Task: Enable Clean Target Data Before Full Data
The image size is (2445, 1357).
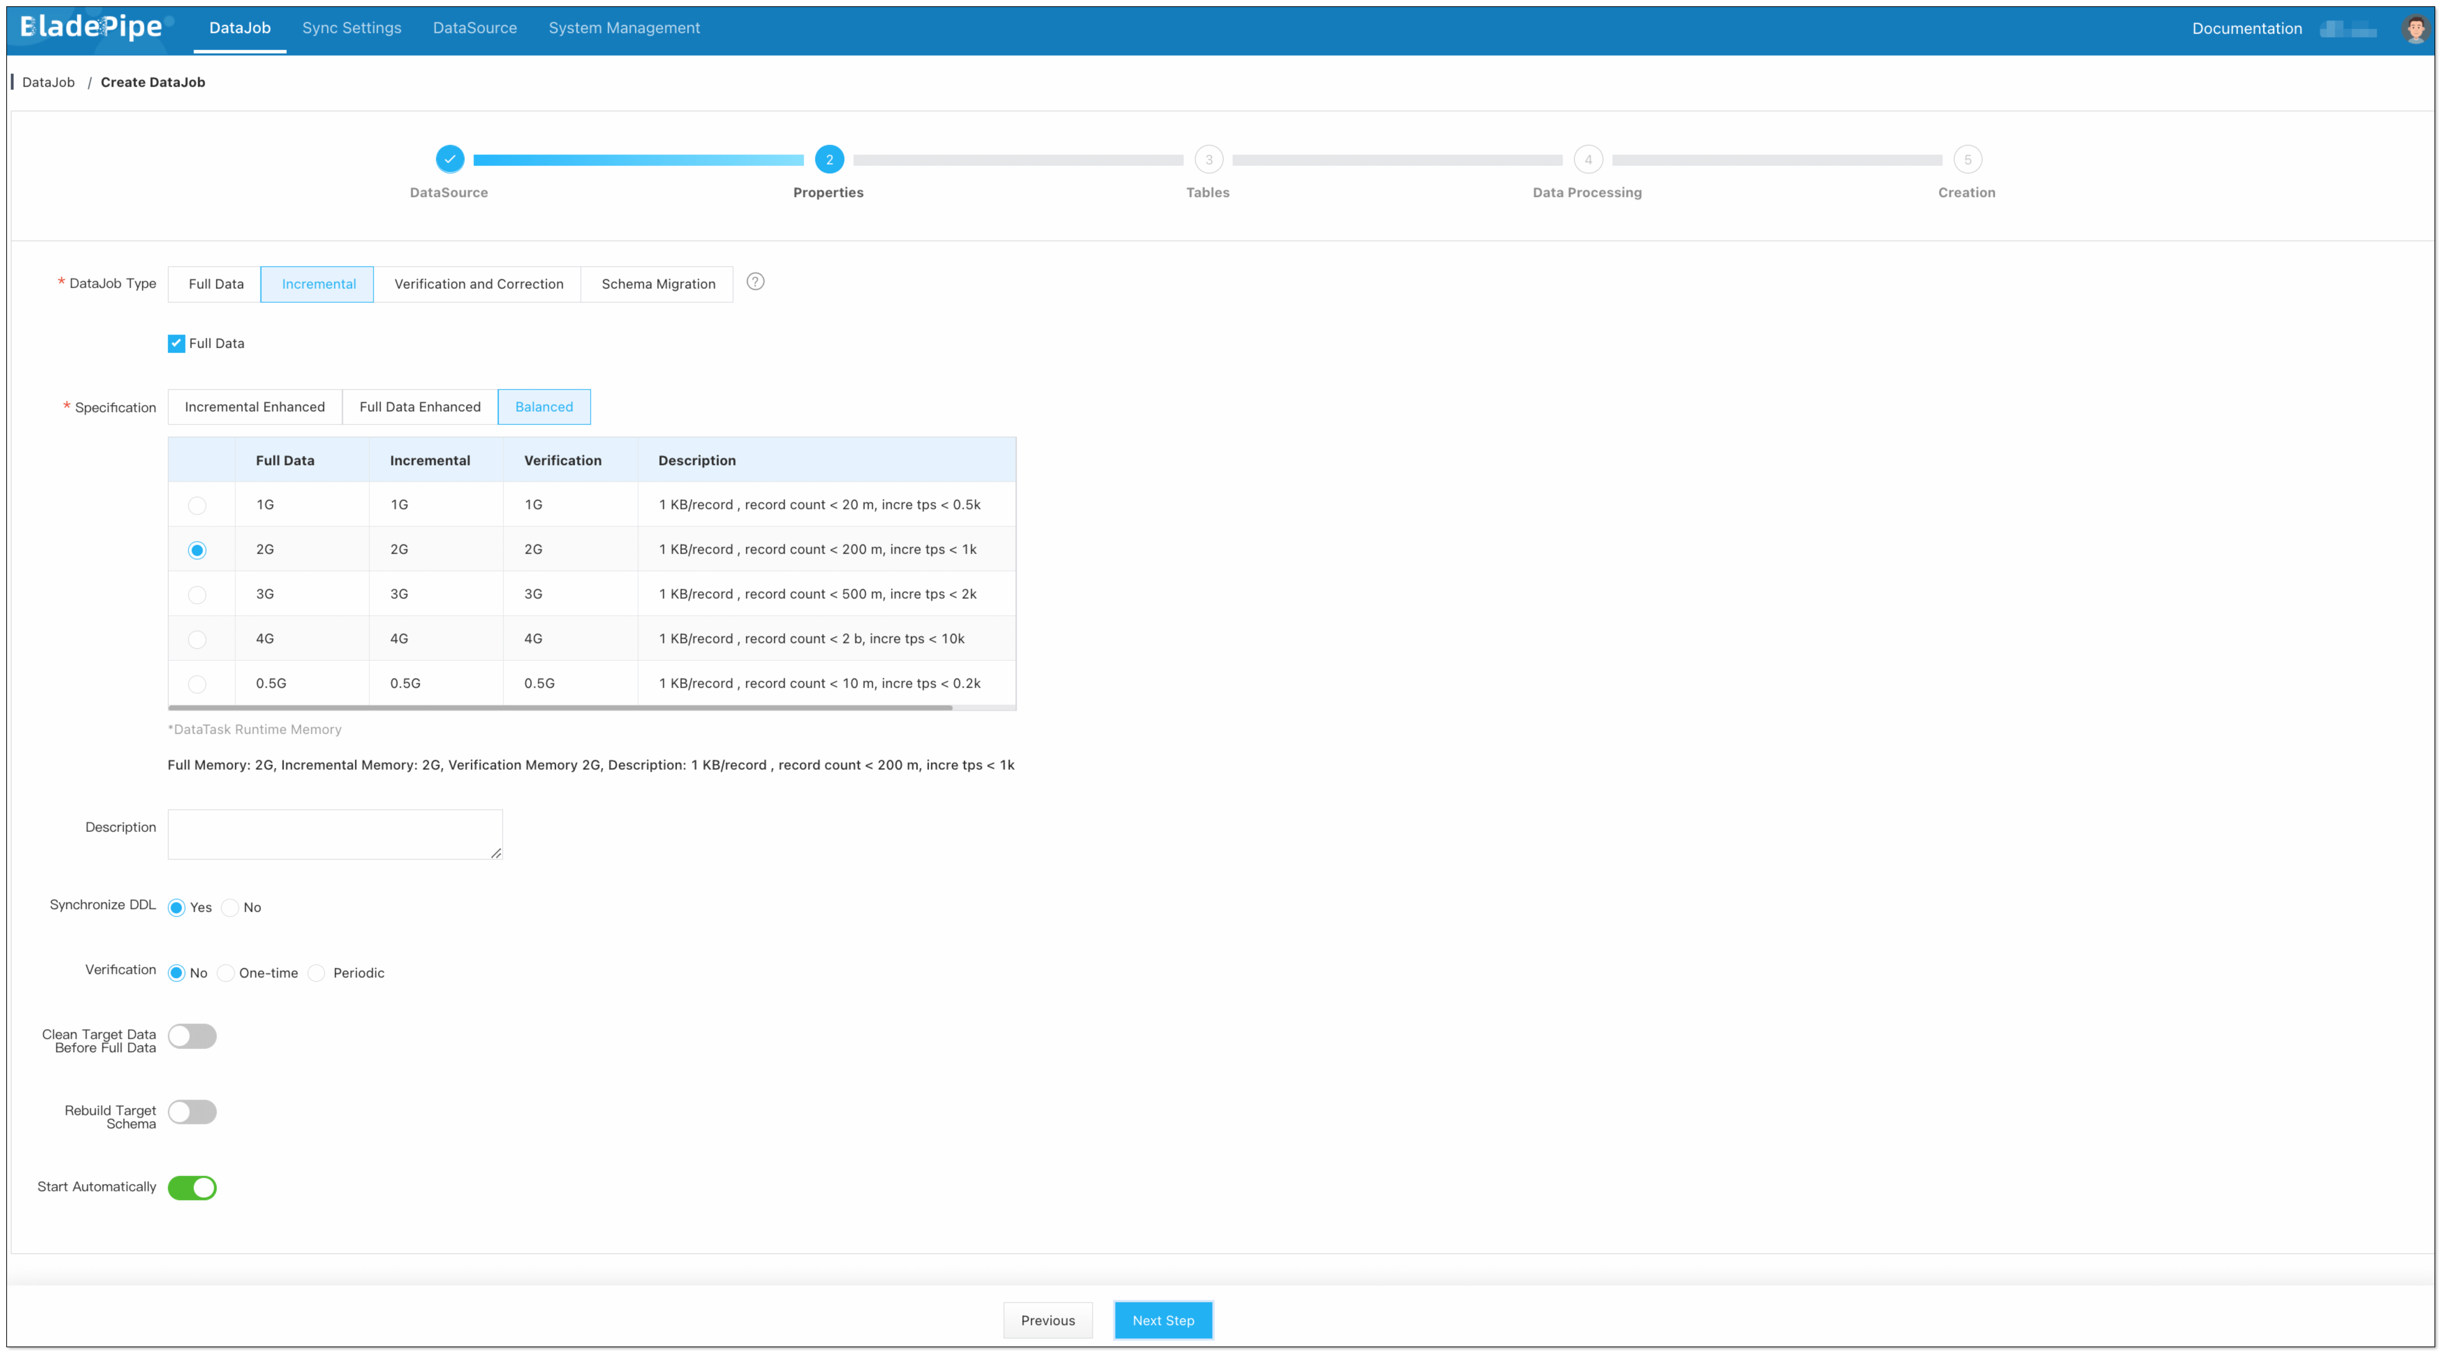Action: (192, 1036)
